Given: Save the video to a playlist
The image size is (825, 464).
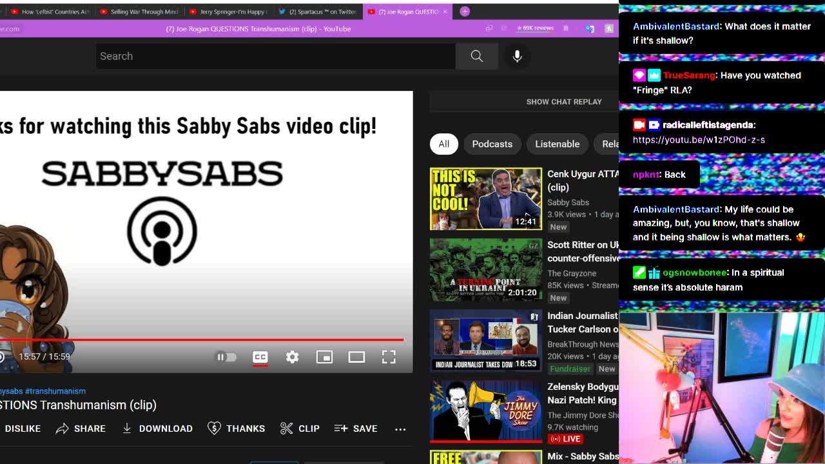Looking at the screenshot, I should point(356,429).
